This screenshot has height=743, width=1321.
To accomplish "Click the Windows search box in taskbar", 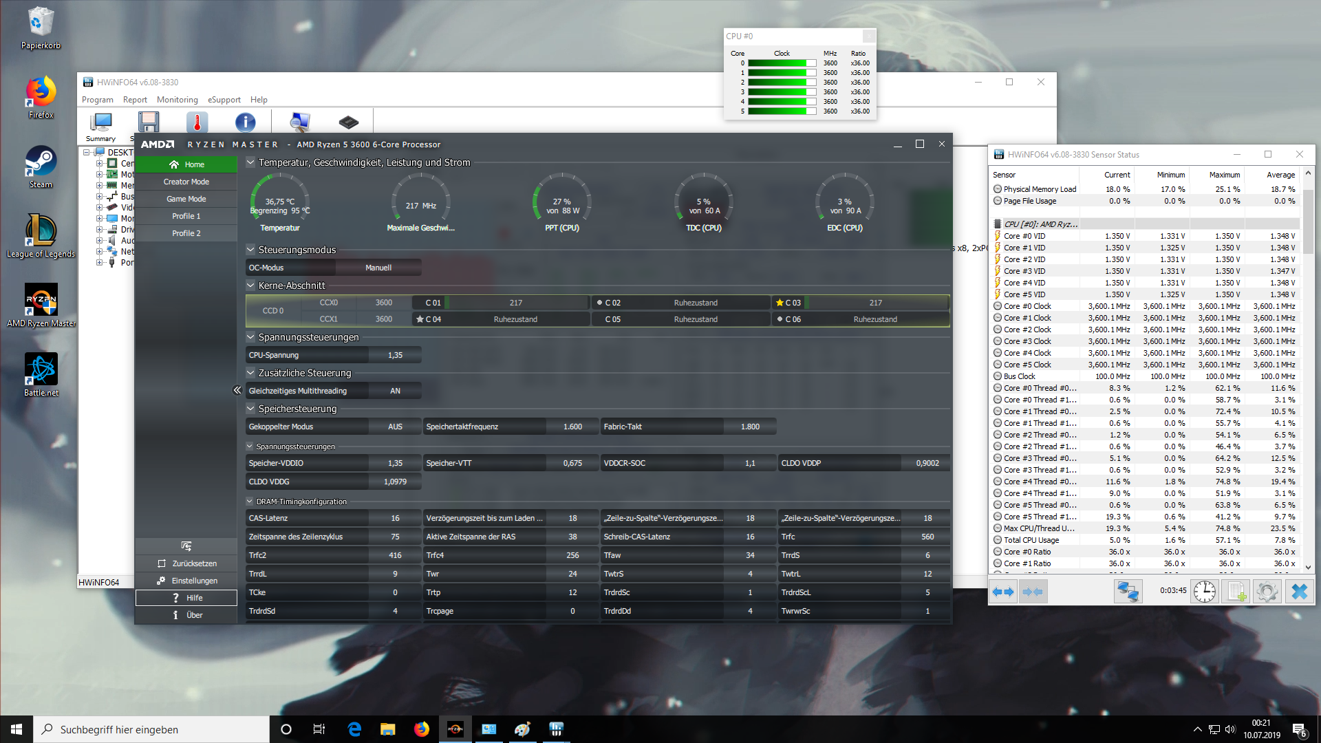I will [151, 729].
